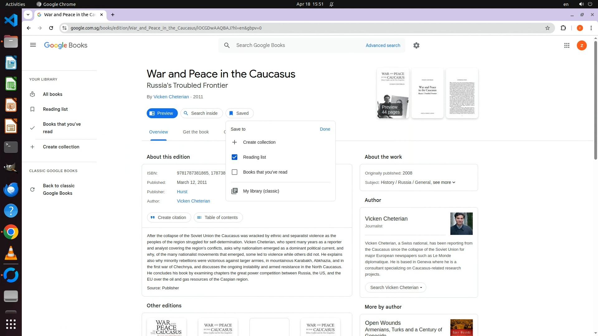The width and height of the screenshot is (598, 336).
Task: Open the Google apps grid
Action: 567,45
